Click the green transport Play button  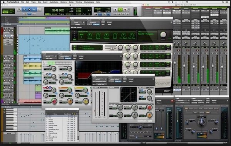121,10
